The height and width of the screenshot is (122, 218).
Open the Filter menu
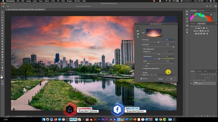coord(53,1)
